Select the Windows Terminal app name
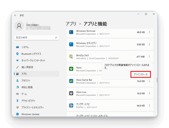This screenshot has height=128, width=169. coord(86,31)
